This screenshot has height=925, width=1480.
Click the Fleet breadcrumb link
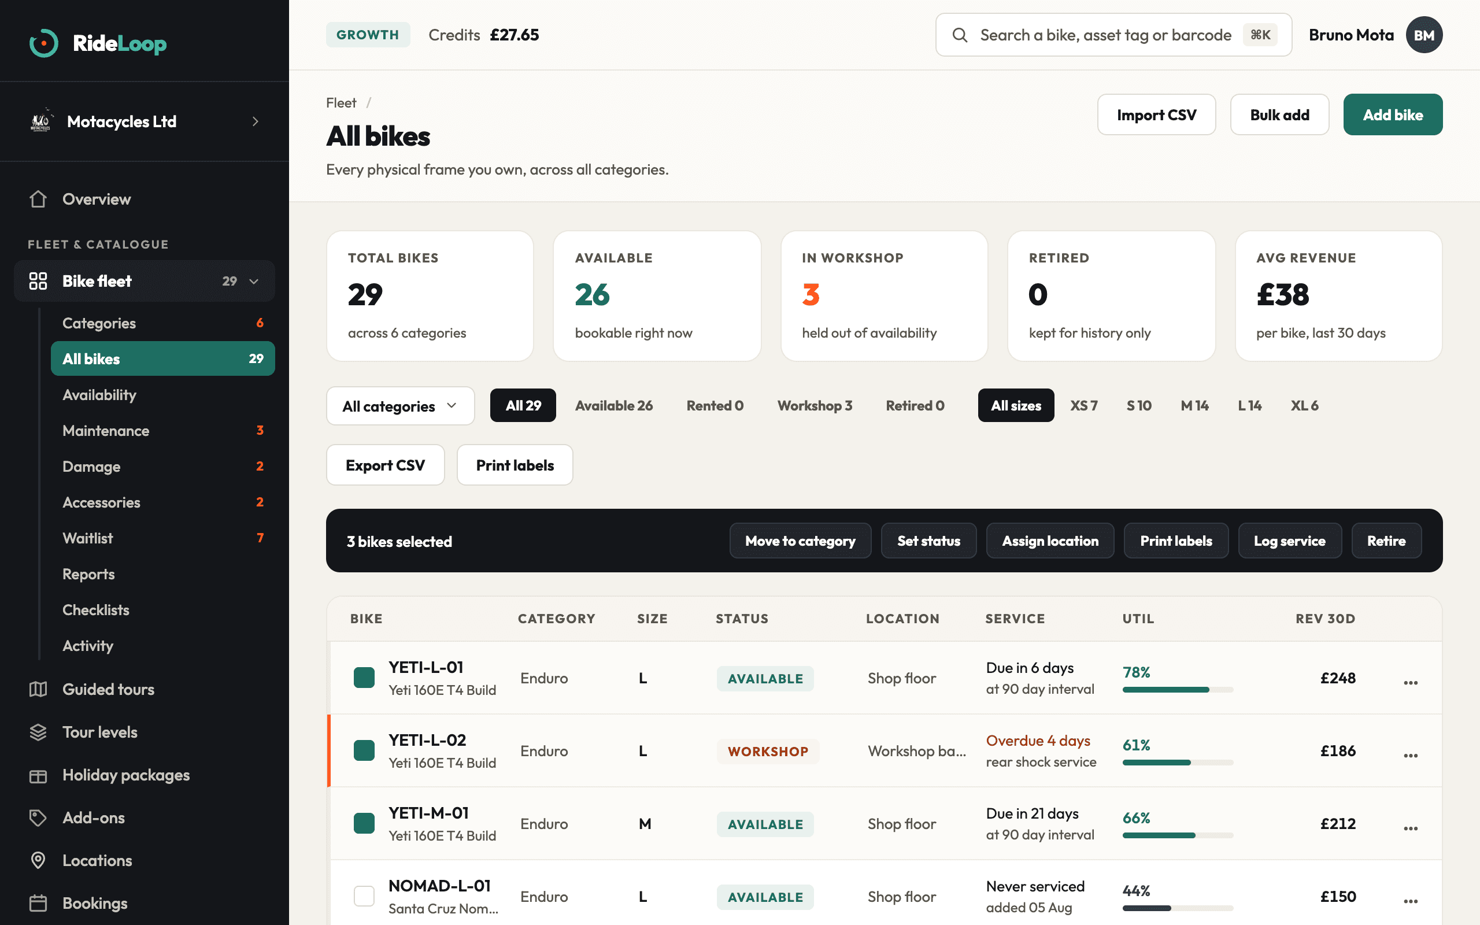tap(341, 103)
